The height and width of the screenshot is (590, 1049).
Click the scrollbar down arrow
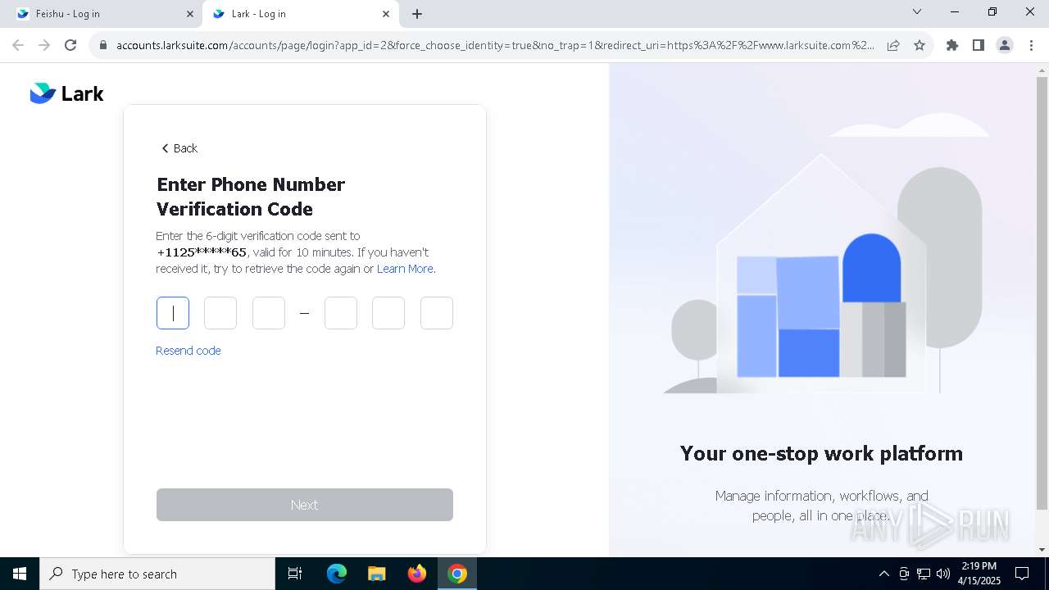(x=1042, y=550)
